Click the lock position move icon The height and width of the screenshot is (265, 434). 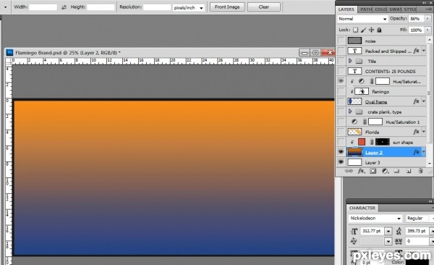click(x=371, y=30)
